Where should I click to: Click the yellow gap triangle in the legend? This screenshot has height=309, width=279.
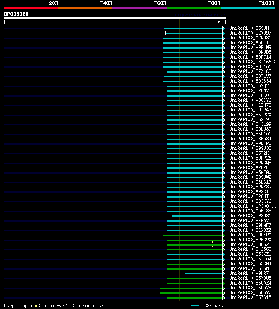pos(36,306)
